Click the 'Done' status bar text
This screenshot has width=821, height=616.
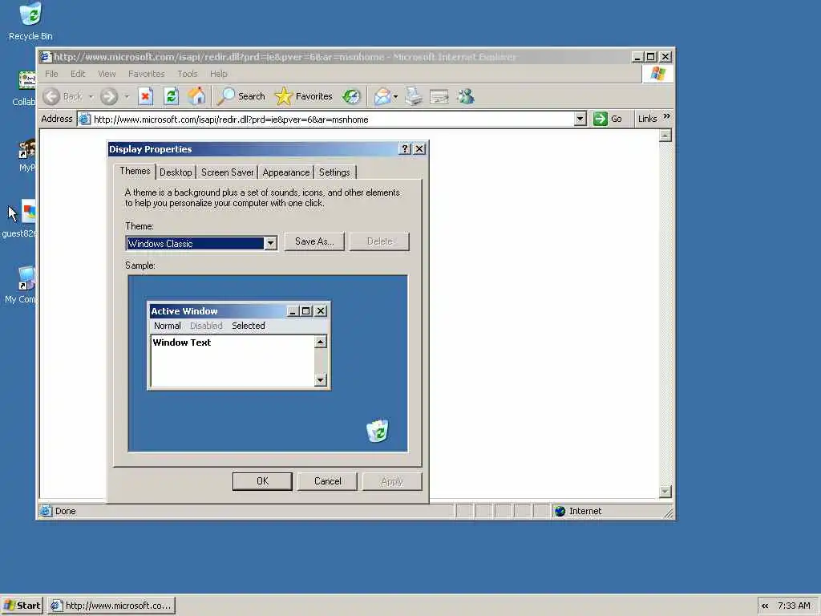click(x=66, y=511)
